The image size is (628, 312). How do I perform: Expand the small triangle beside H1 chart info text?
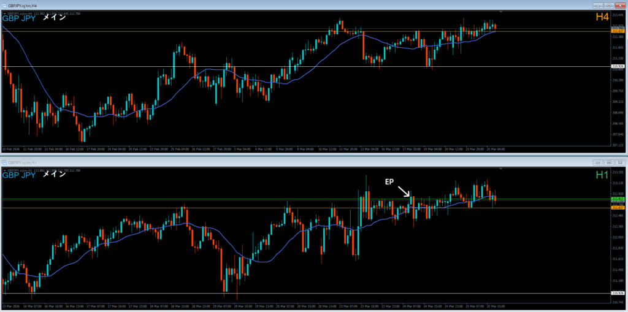[x=5, y=170]
